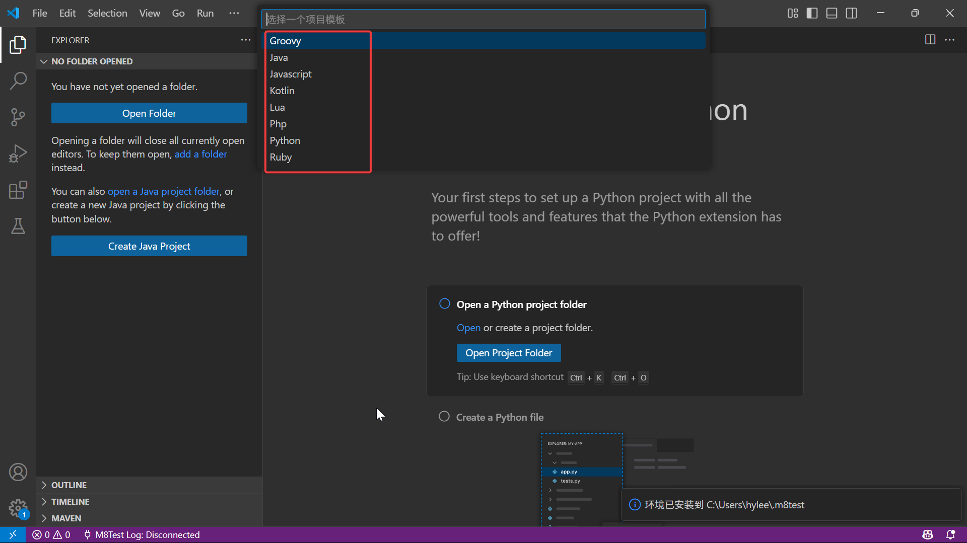This screenshot has width=967, height=543.
Task: Choose Javascript from the template list
Action: [485, 74]
